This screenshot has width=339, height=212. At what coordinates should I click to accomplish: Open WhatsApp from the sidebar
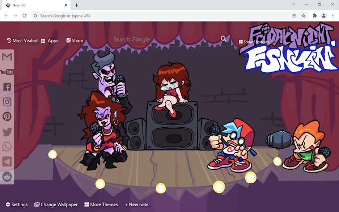tap(7, 147)
